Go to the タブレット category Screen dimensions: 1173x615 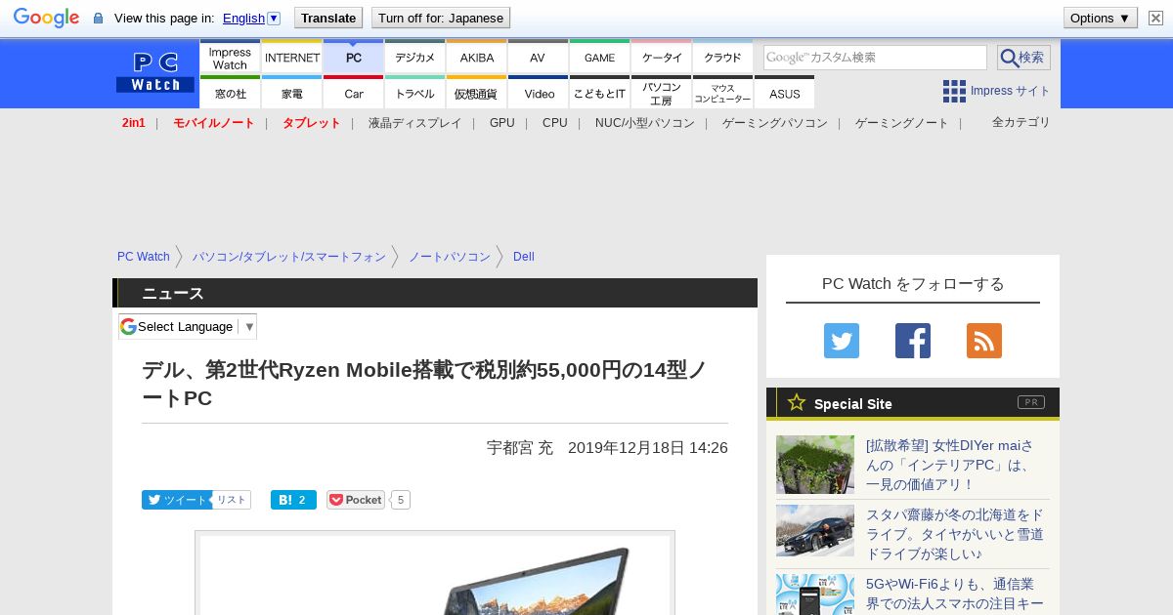pos(312,123)
